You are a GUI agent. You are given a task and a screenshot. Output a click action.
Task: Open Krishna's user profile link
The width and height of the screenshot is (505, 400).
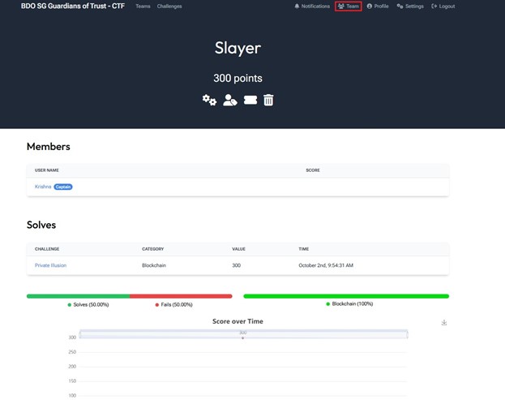43,187
